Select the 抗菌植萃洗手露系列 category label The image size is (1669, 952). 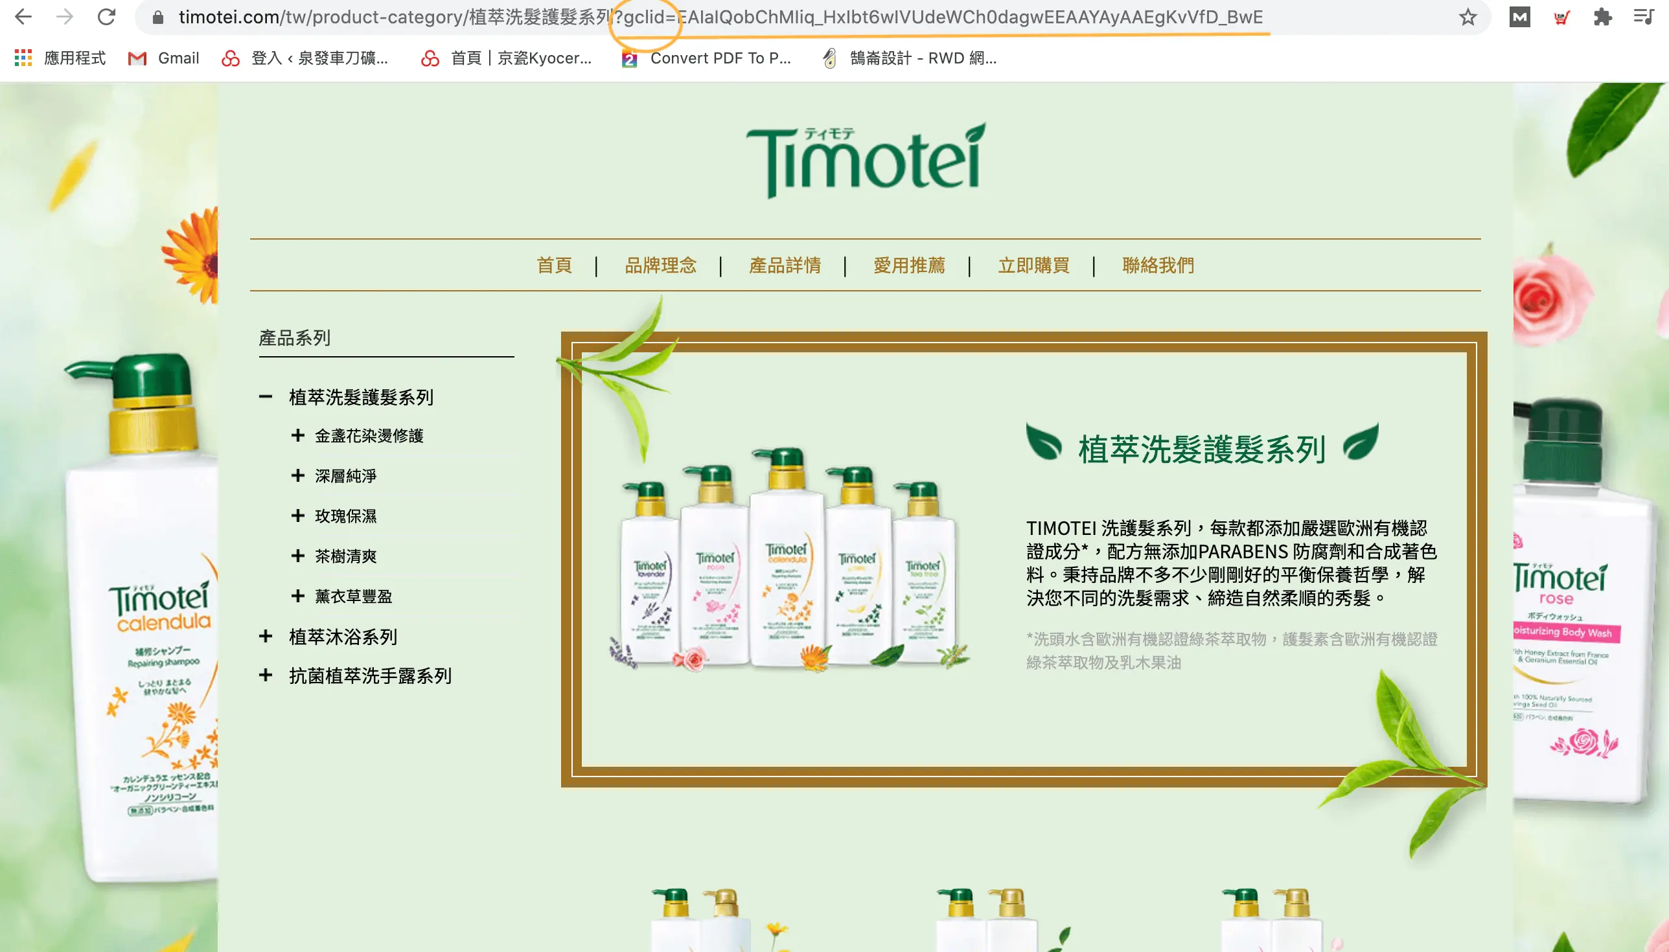(371, 675)
